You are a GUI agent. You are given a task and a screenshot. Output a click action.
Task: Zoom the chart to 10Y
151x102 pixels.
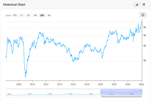(x=35, y=15)
